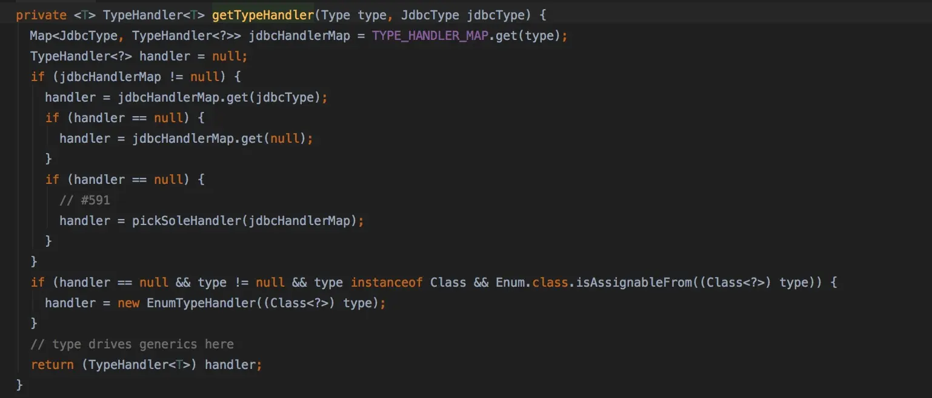Click the isAssignableFrom method call

634,282
